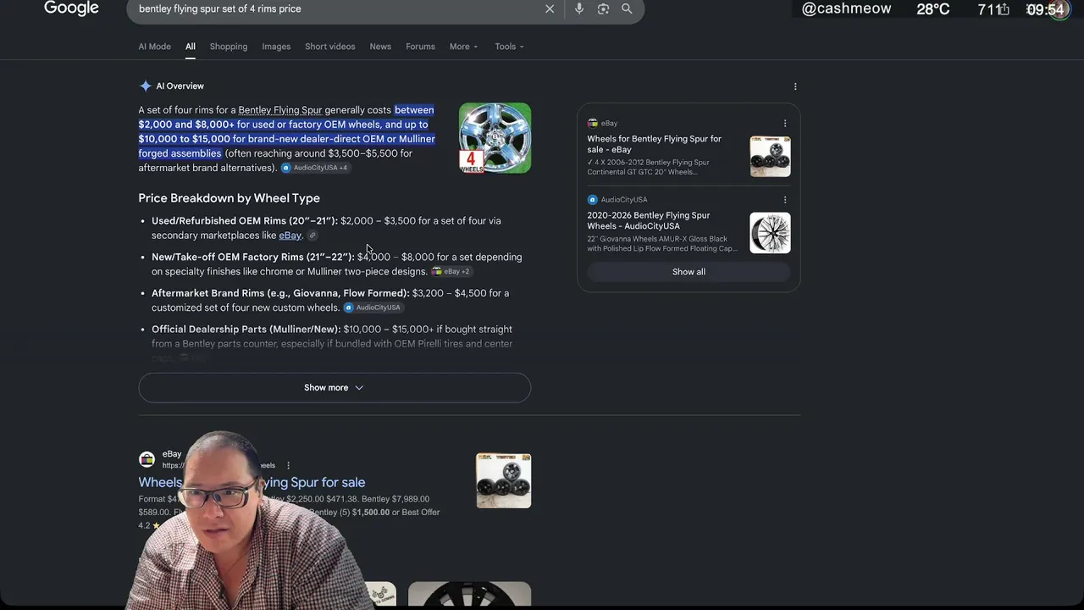Open the three-dot menu beside the eBay search result

[288, 465]
